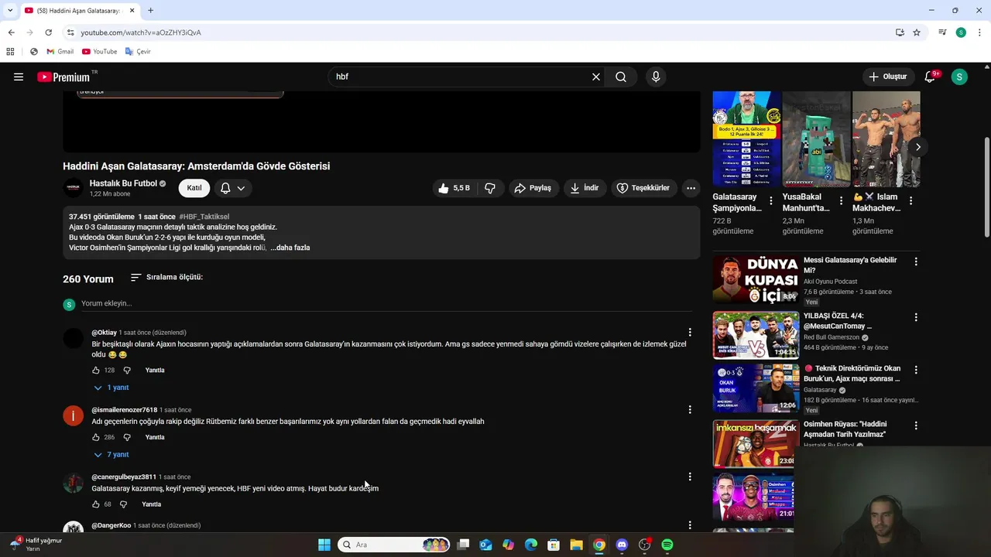The height and width of the screenshot is (557, 991).
Task: Share the video via the Paylaş button
Action: (x=533, y=188)
